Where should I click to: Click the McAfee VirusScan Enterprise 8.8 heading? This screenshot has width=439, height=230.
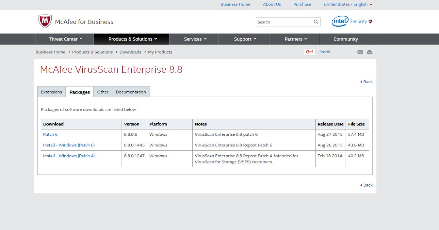click(x=111, y=69)
